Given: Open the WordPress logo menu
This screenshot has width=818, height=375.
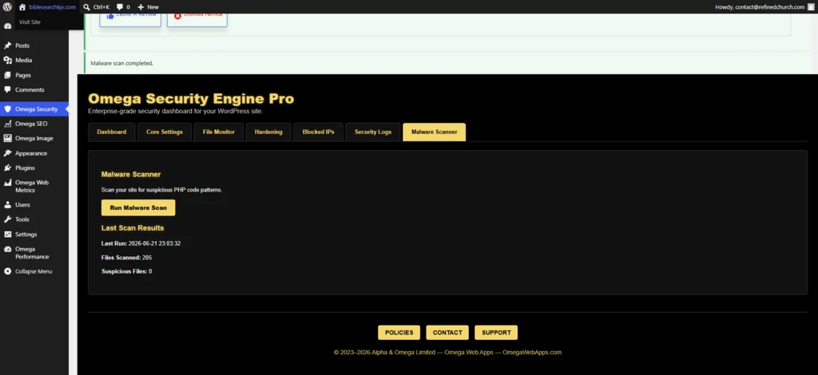Looking at the screenshot, I should (7, 6).
